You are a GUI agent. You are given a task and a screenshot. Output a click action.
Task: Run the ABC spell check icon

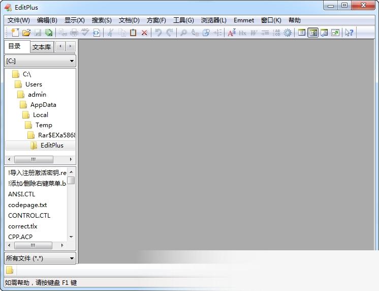[85, 33]
